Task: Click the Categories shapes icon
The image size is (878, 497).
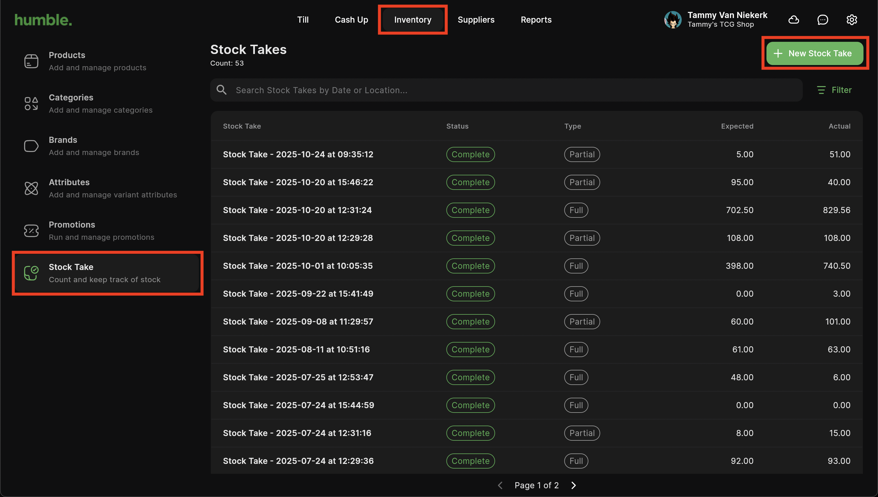Action: (x=31, y=104)
